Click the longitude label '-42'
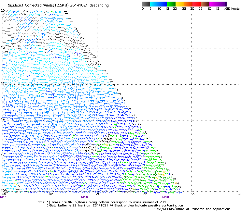The height and width of the screenshot is (211, 241). tap(50, 194)
